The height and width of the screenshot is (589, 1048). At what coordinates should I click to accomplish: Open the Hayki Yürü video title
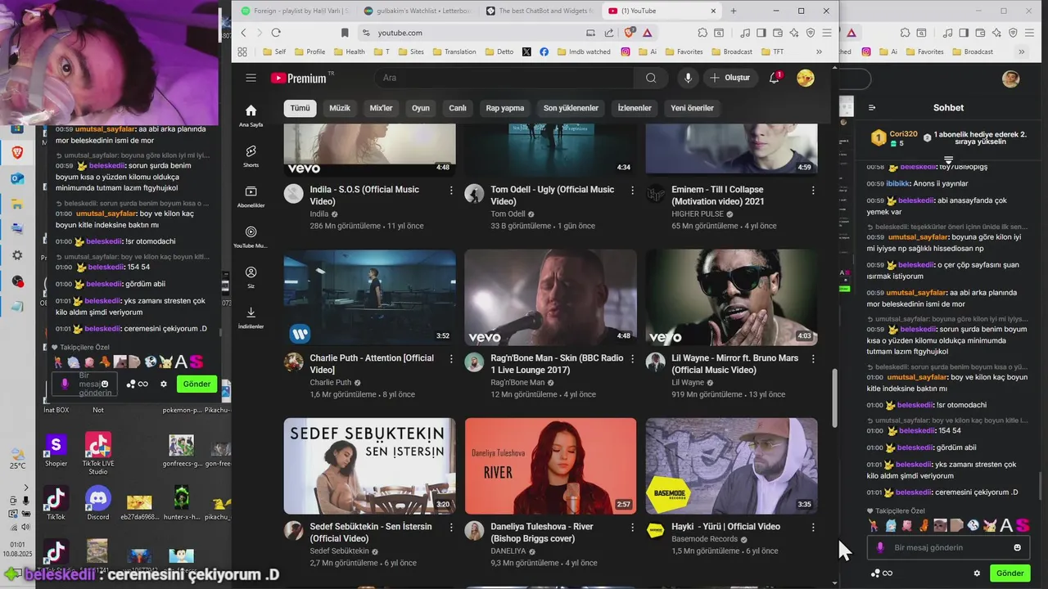[x=725, y=527]
